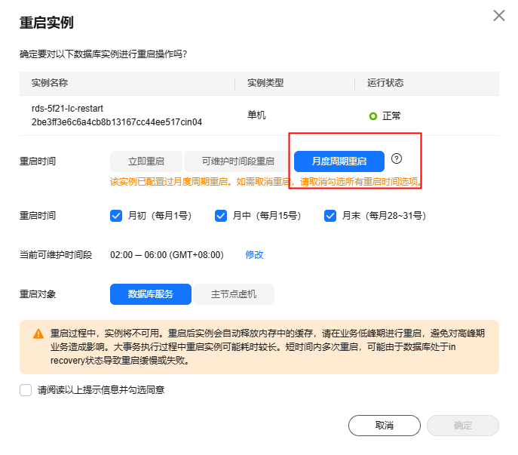Click the 实例名称 column header

[50, 83]
